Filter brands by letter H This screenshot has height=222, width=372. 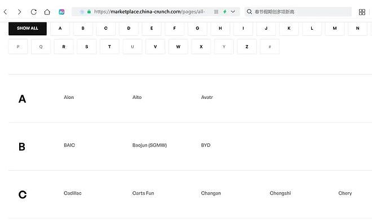[x=220, y=29]
